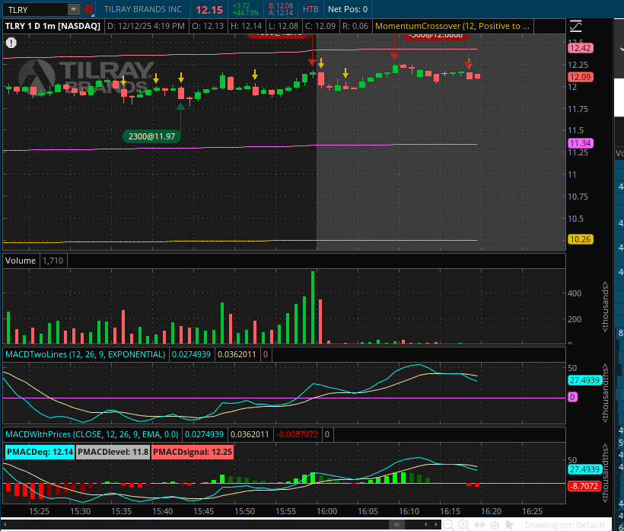This screenshot has width=624, height=531.
Task: Open the MACDWithPrices study label
Action: [x=91, y=434]
